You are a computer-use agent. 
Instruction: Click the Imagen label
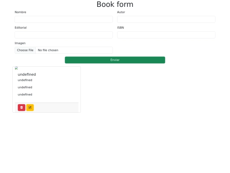(20, 43)
